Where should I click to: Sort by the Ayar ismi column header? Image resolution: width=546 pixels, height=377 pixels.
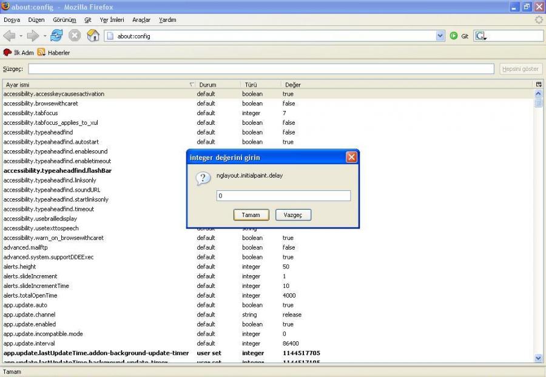pyautogui.click(x=99, y=84)
